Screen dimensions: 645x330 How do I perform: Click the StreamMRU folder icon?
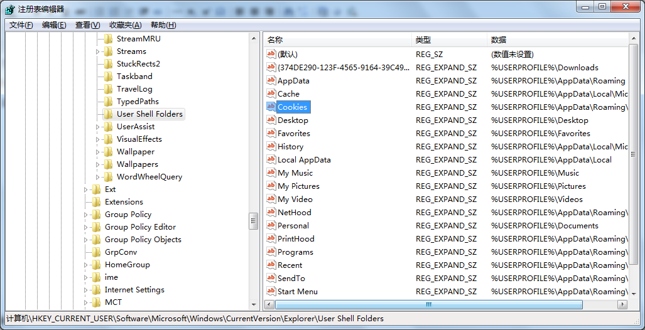tap(108, 39)
